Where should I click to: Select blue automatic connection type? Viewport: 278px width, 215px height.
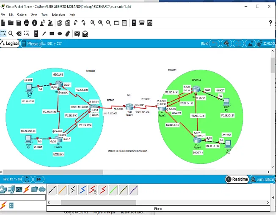pyautogui.click(x=83, y=190)
